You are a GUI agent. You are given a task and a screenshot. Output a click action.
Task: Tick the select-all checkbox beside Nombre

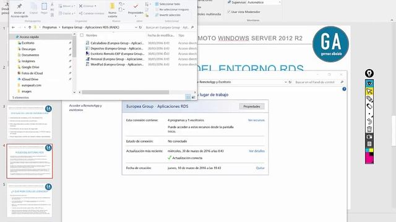pyautogui.click(x=82, y=35)
